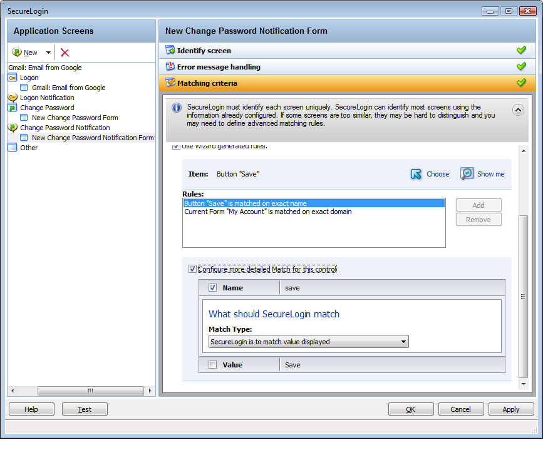Image resolution: width=543 pixels, height=450 pixels.
Task: Open the Match Type dropdown
Action: pos(309,342)
